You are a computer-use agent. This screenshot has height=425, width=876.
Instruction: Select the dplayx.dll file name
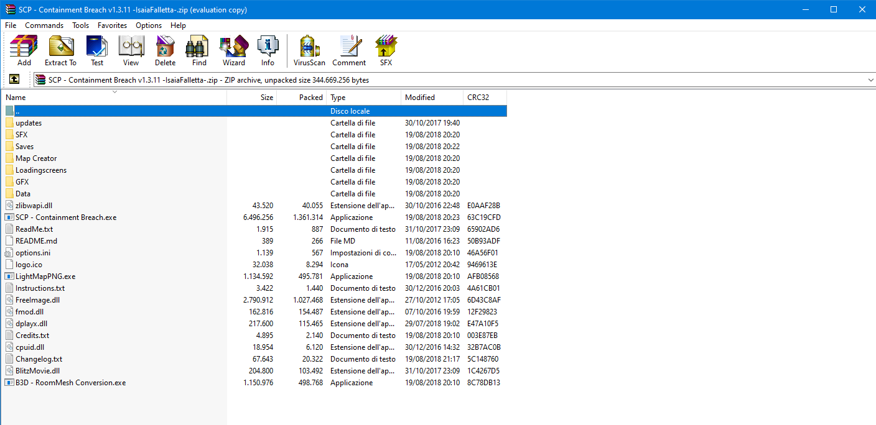pos(31,324)
